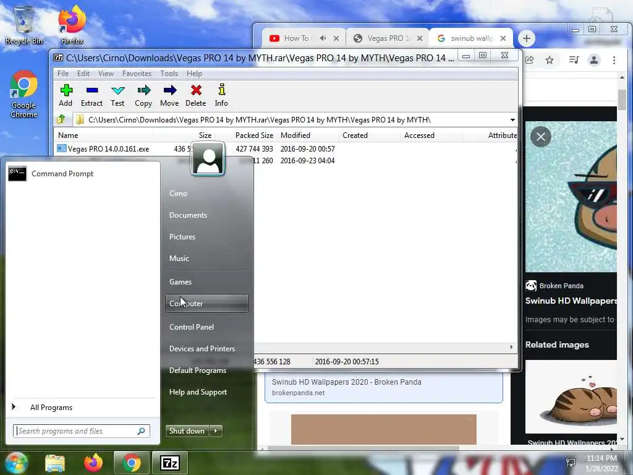The image size is (633, 475).
Task: Select the Google Chrome desktop shortcut
Action: [24, 94]
